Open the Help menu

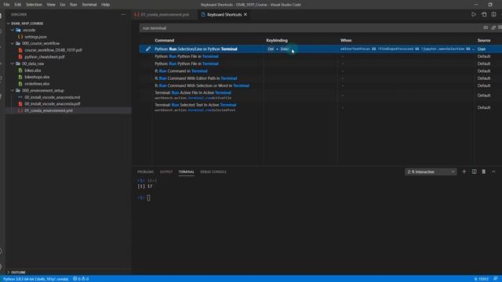tap(105, 5)
